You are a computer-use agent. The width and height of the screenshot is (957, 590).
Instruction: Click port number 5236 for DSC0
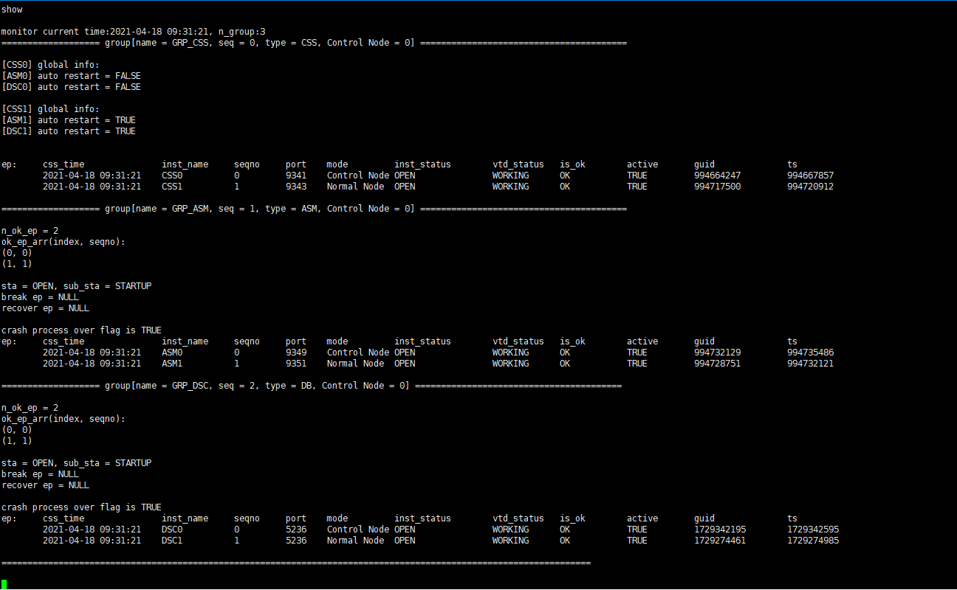(x=295, y=529)
